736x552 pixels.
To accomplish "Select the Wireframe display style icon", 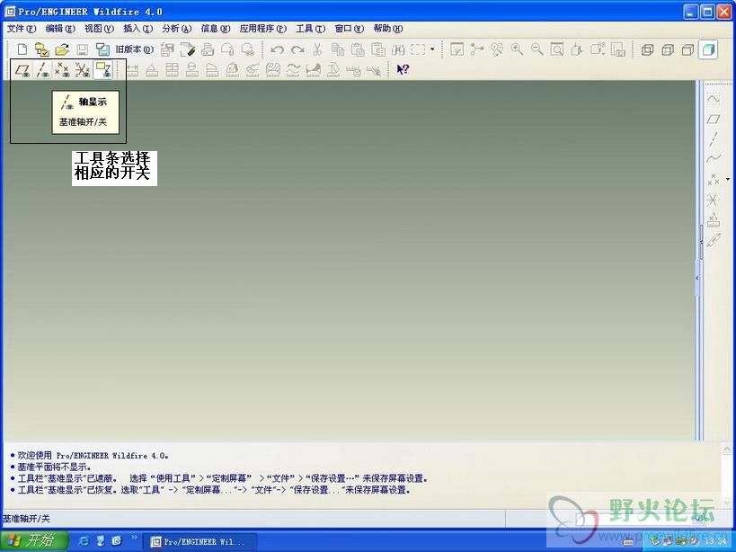I will pos(647,49).
